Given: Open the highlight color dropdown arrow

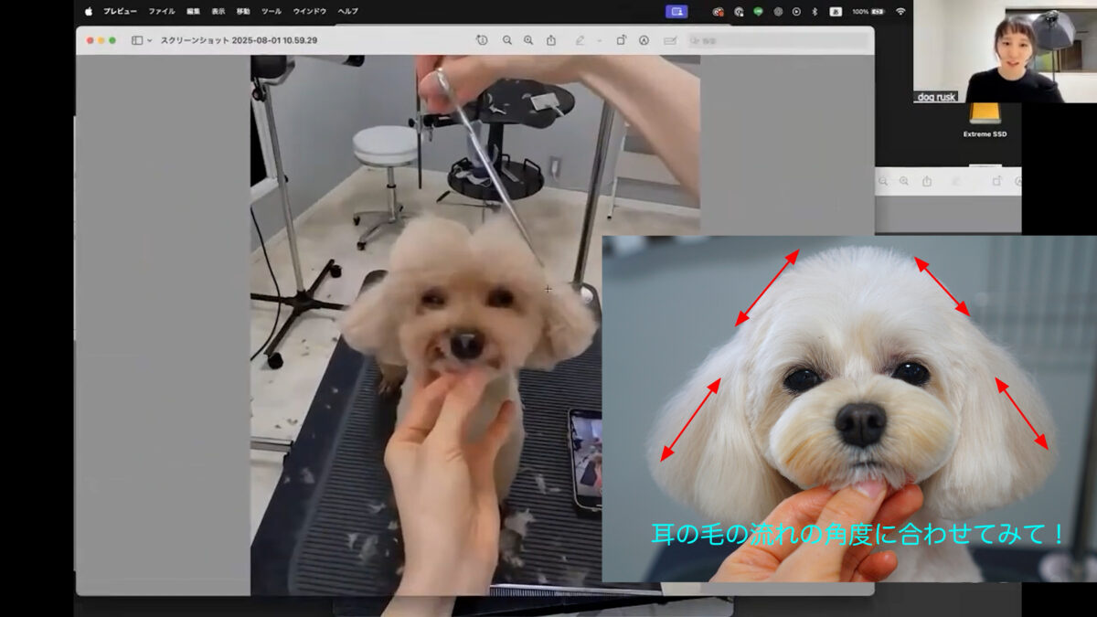Looking at the screenshot, I should [x=599, y=40].
